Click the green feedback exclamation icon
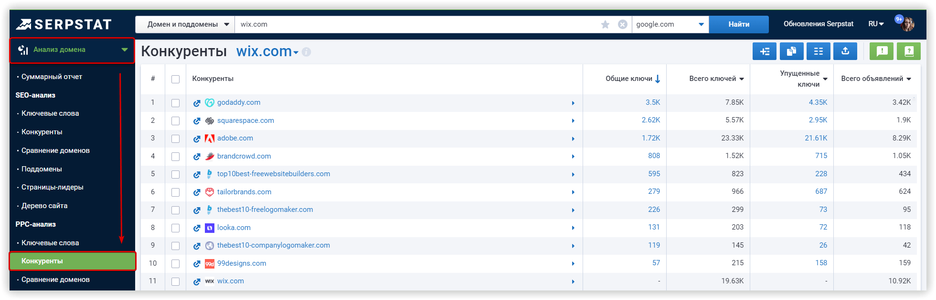The width and height of the screenshot is (936, 300). (882, 51)
